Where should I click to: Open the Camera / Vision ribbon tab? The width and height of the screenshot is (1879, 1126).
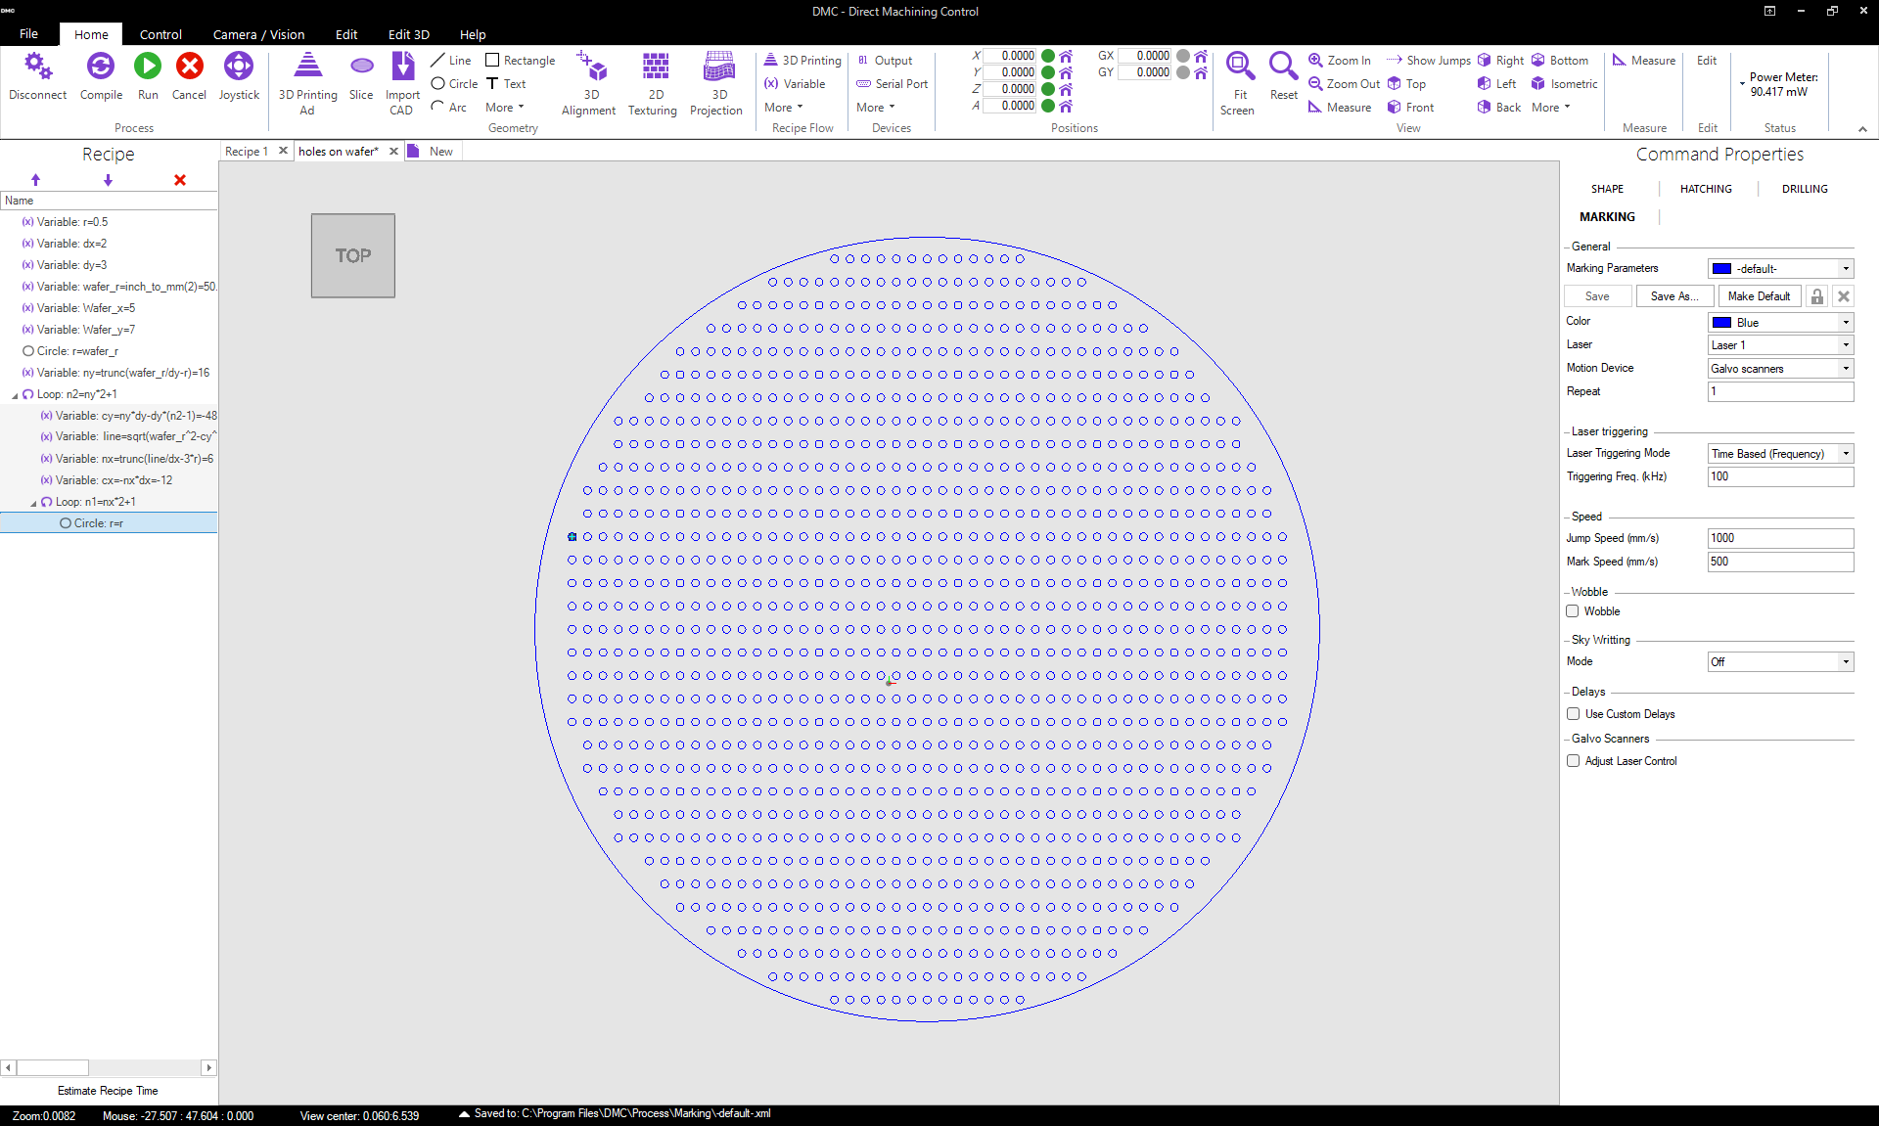[x=258, y=34]
